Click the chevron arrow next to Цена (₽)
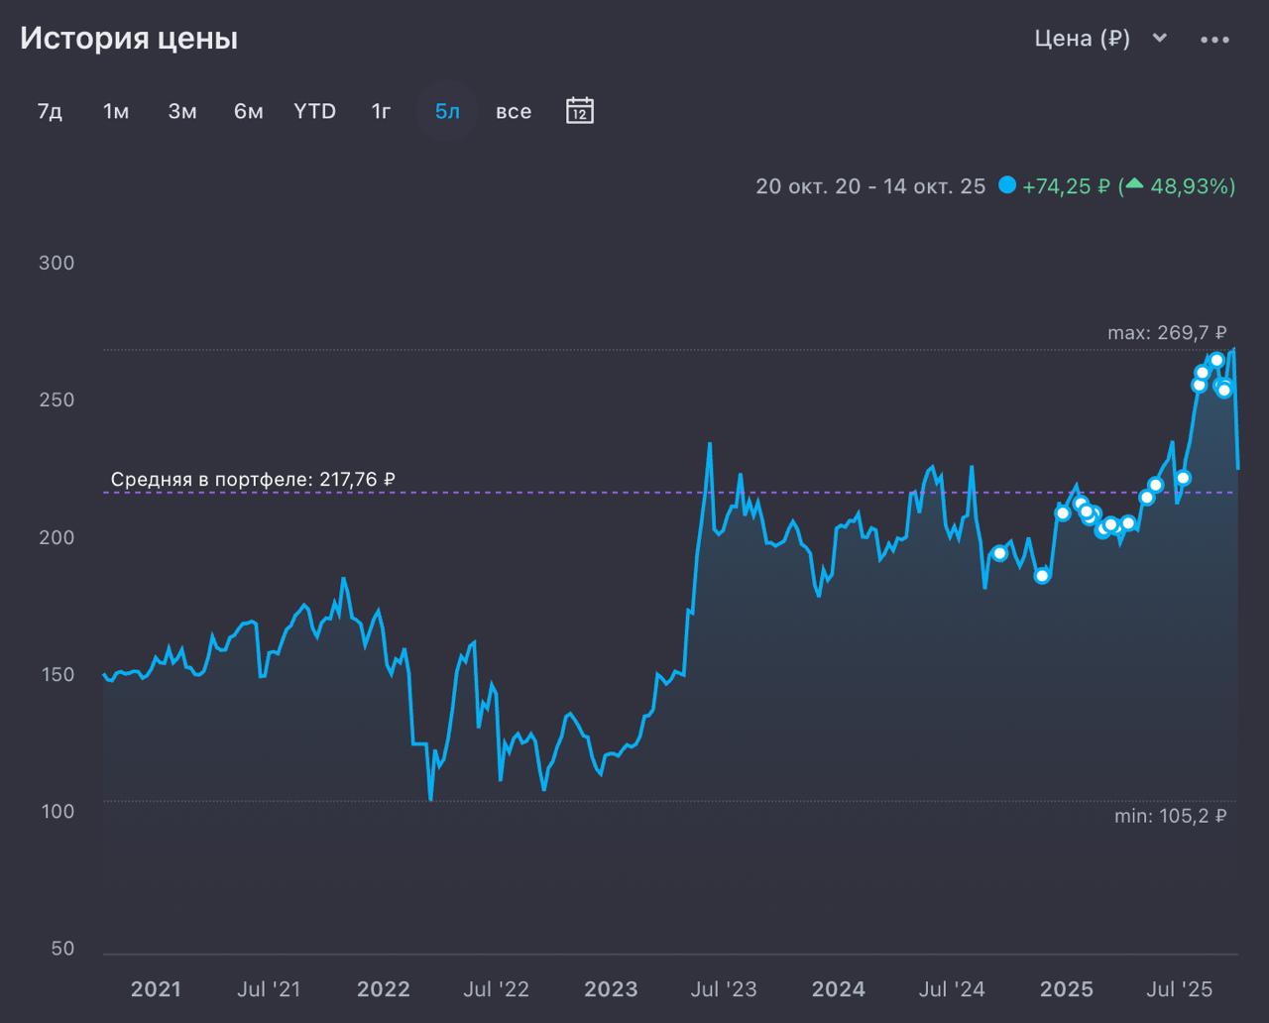The image size is (1269, 1023). tap(1160, 39)
